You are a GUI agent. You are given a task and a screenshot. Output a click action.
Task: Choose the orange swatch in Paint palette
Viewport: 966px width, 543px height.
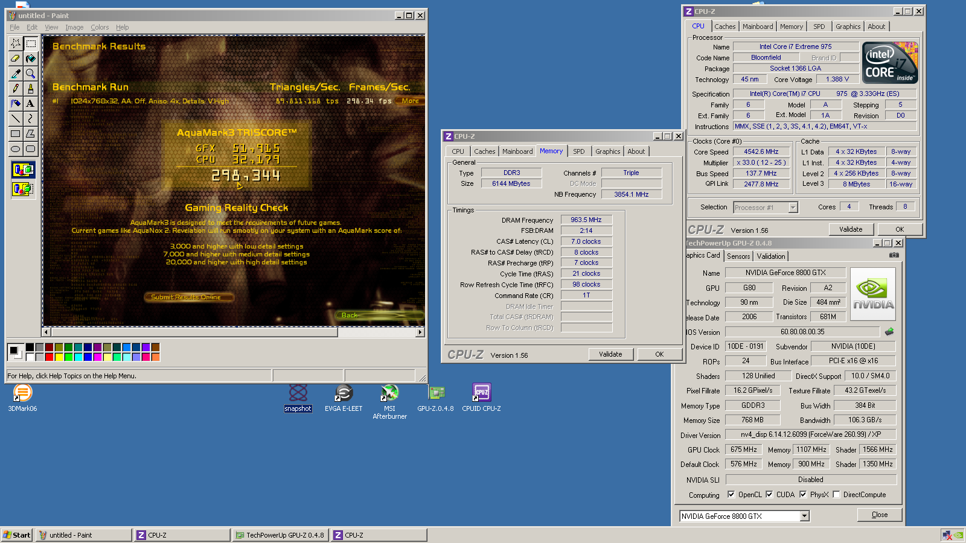click(x=155, y=357)
